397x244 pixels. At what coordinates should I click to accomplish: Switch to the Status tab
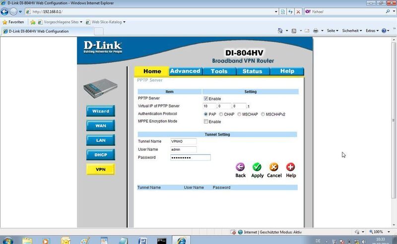coord(252,71)
